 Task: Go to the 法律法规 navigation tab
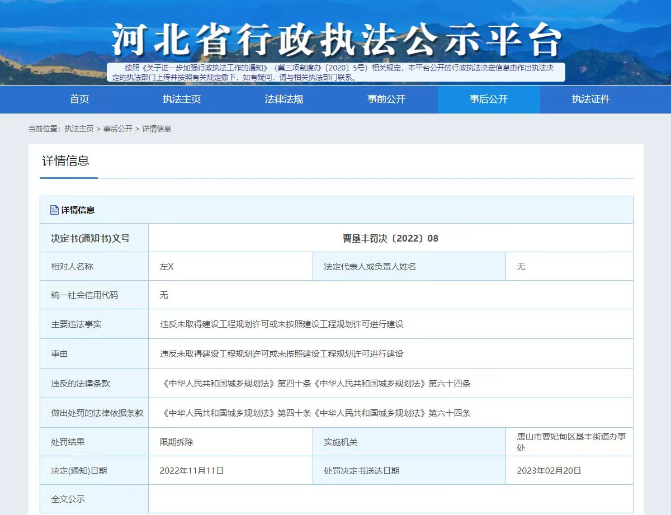pyautogui.click(x=284, y=100)
